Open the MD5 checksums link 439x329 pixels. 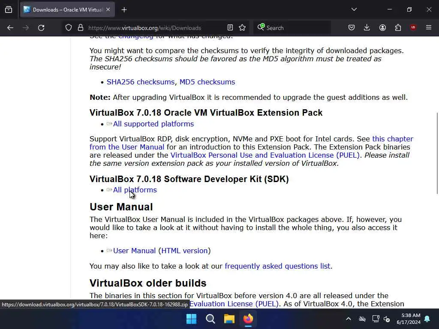(x=207, y=82)
